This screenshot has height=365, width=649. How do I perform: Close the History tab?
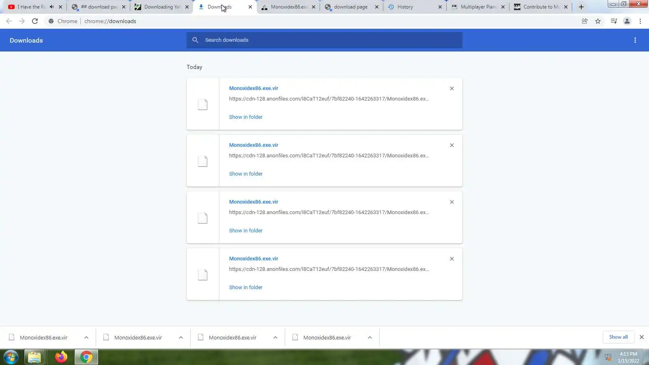440,7
